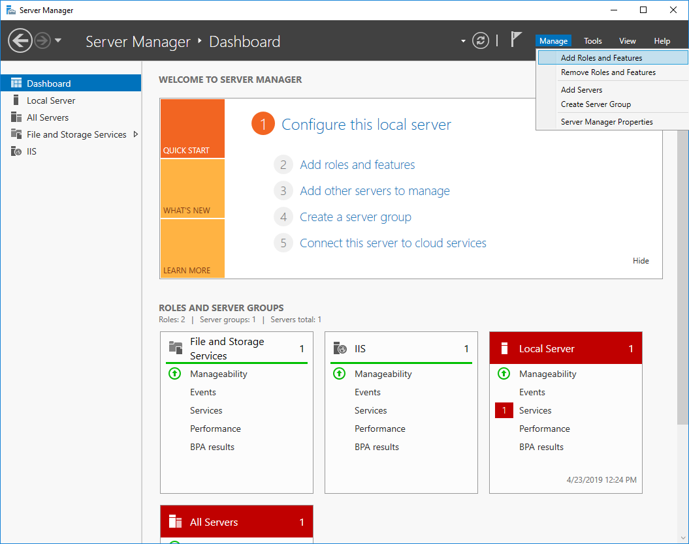Select the LEARN MORE tile
Viewport: 689px width, 544px height.
click(193, 249)
